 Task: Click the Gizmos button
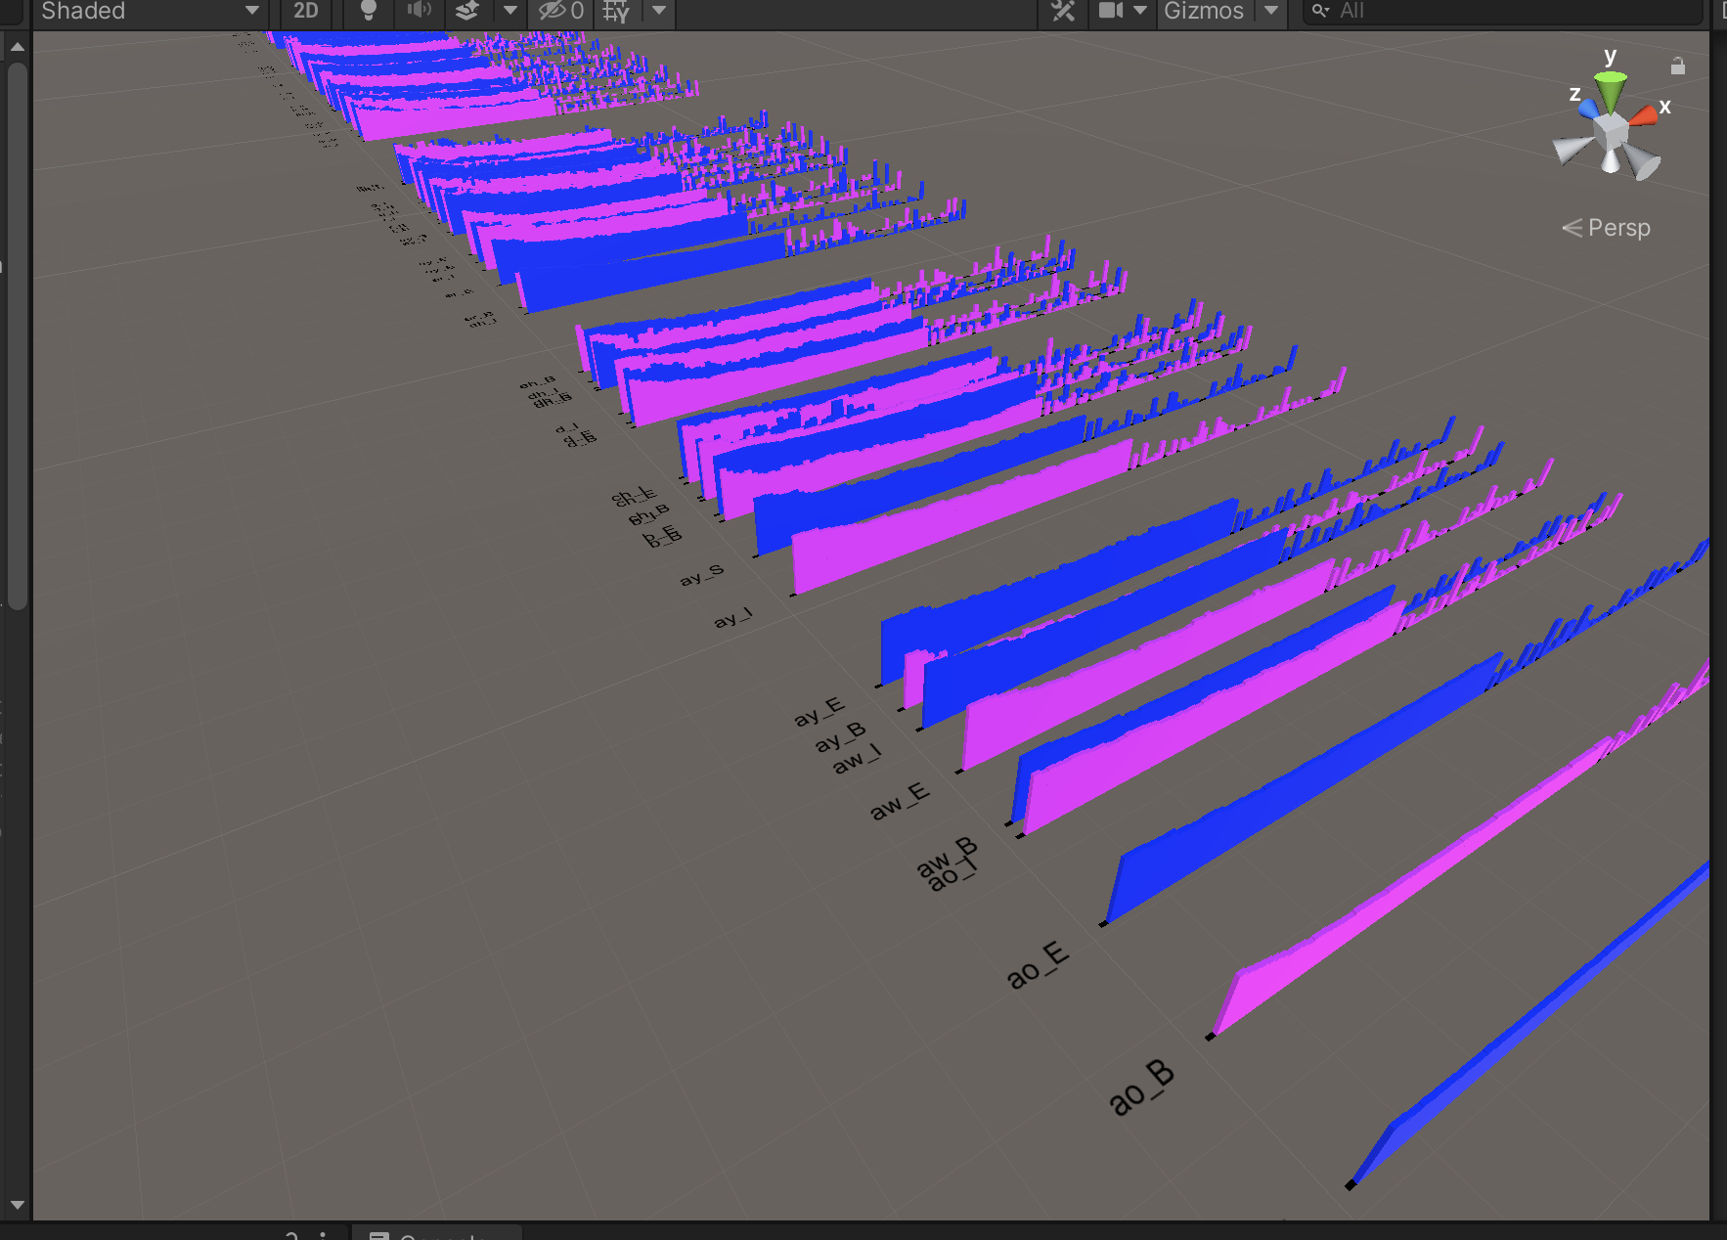pos(1204,11)
